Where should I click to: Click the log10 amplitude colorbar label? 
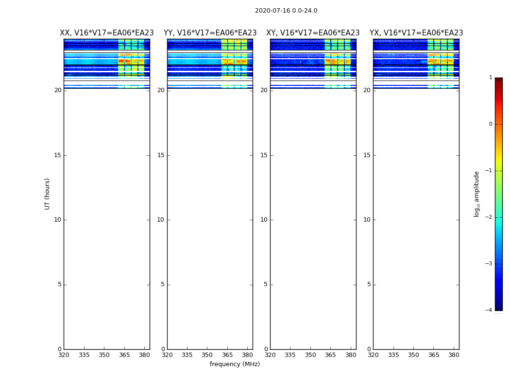pos(476,194)
